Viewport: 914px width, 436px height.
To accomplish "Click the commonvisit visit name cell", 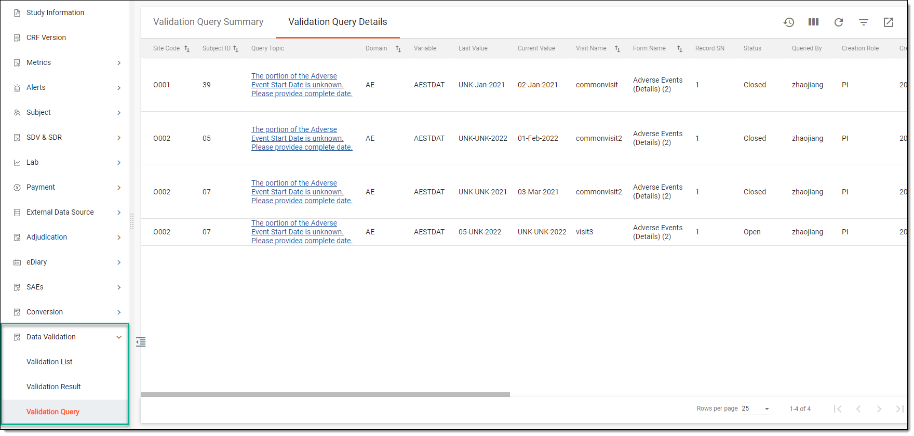I will [597, 85].
